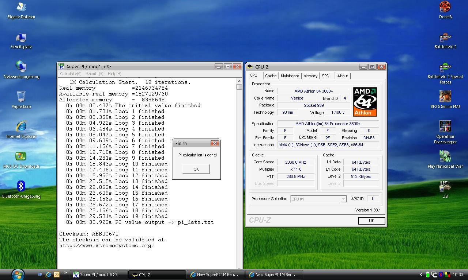This screenshot has height=280, width=468.
Task: Open the Arbeitsplatz desktop icon
Action: (21, 40)
